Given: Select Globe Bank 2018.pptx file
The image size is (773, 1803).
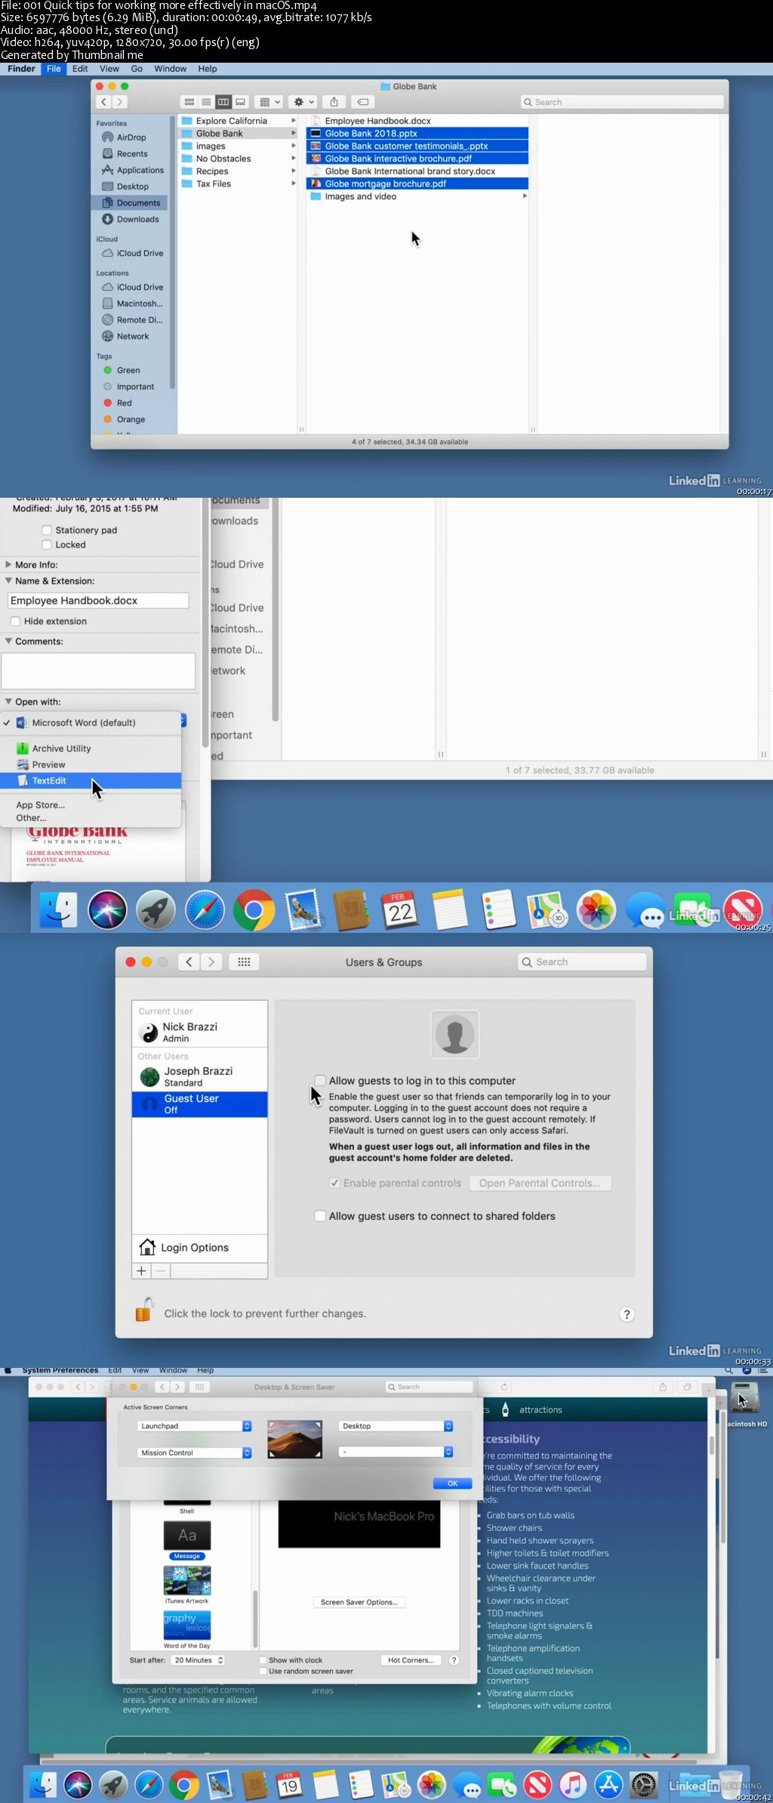Looking at the screenshot, I should coord(417,134).
